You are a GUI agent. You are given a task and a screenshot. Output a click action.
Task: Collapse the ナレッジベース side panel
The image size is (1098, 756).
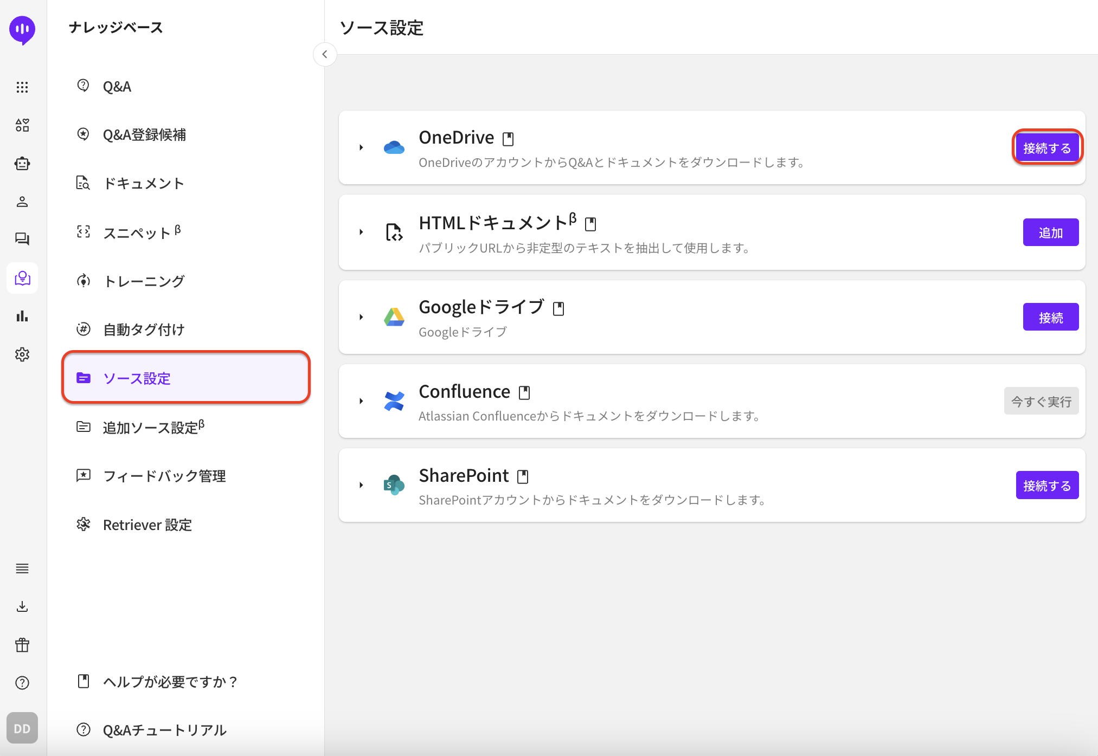[325, 54]
